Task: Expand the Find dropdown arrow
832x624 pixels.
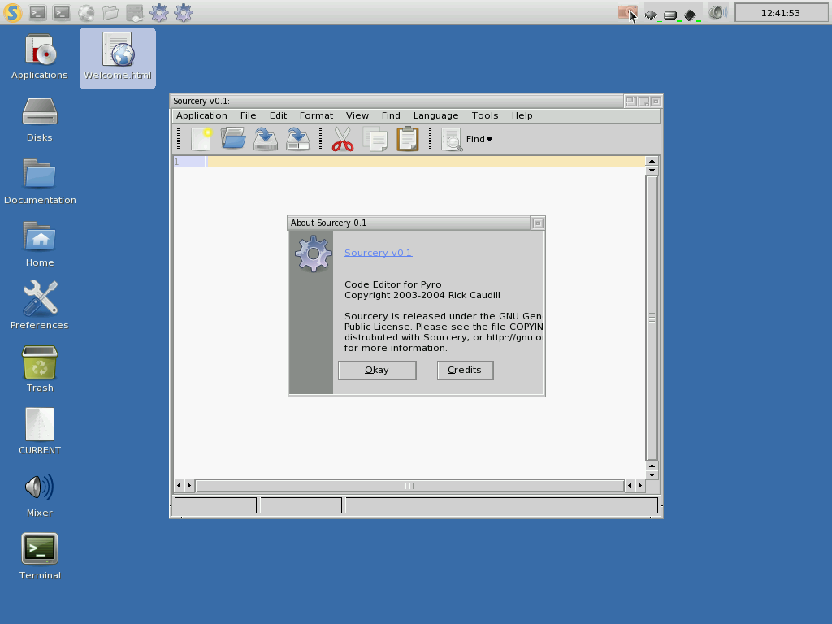Action: [489, 139]
